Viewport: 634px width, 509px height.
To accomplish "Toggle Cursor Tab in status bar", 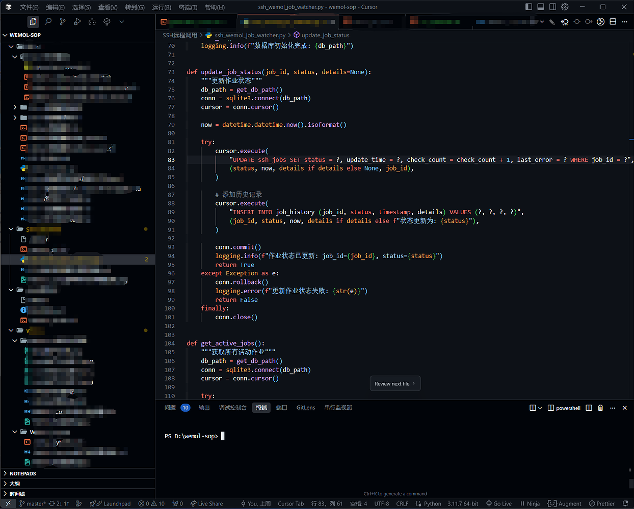I will (x=290, y=504).
